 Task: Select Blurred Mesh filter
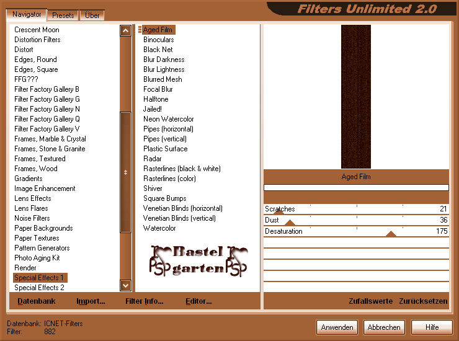tap(163, 79)
